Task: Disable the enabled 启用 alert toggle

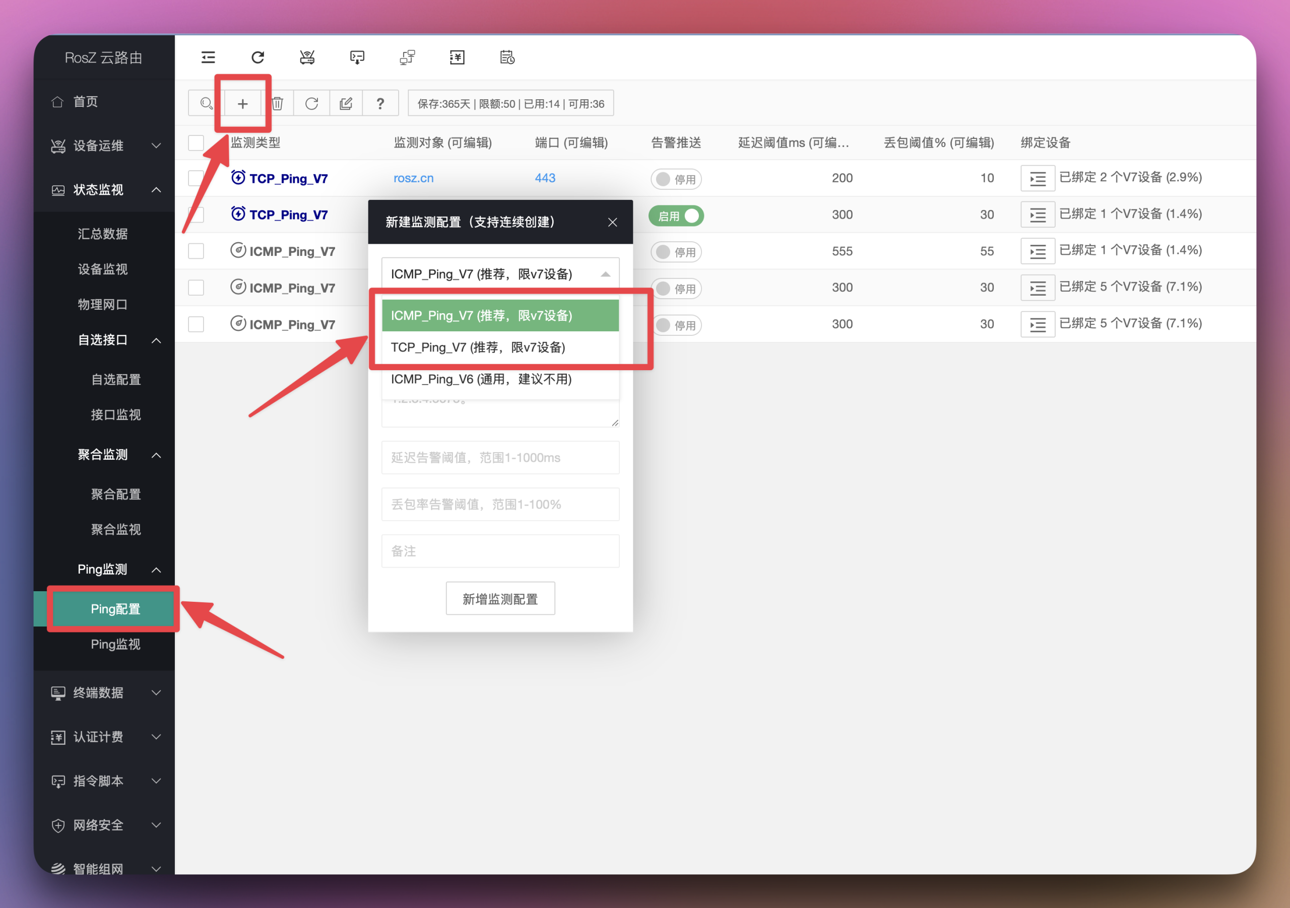Action: click(676, 216)
